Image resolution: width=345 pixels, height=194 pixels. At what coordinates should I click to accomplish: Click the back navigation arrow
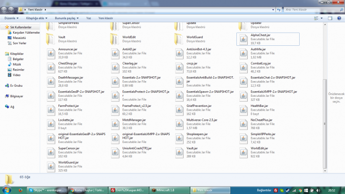tap(4, 10)
